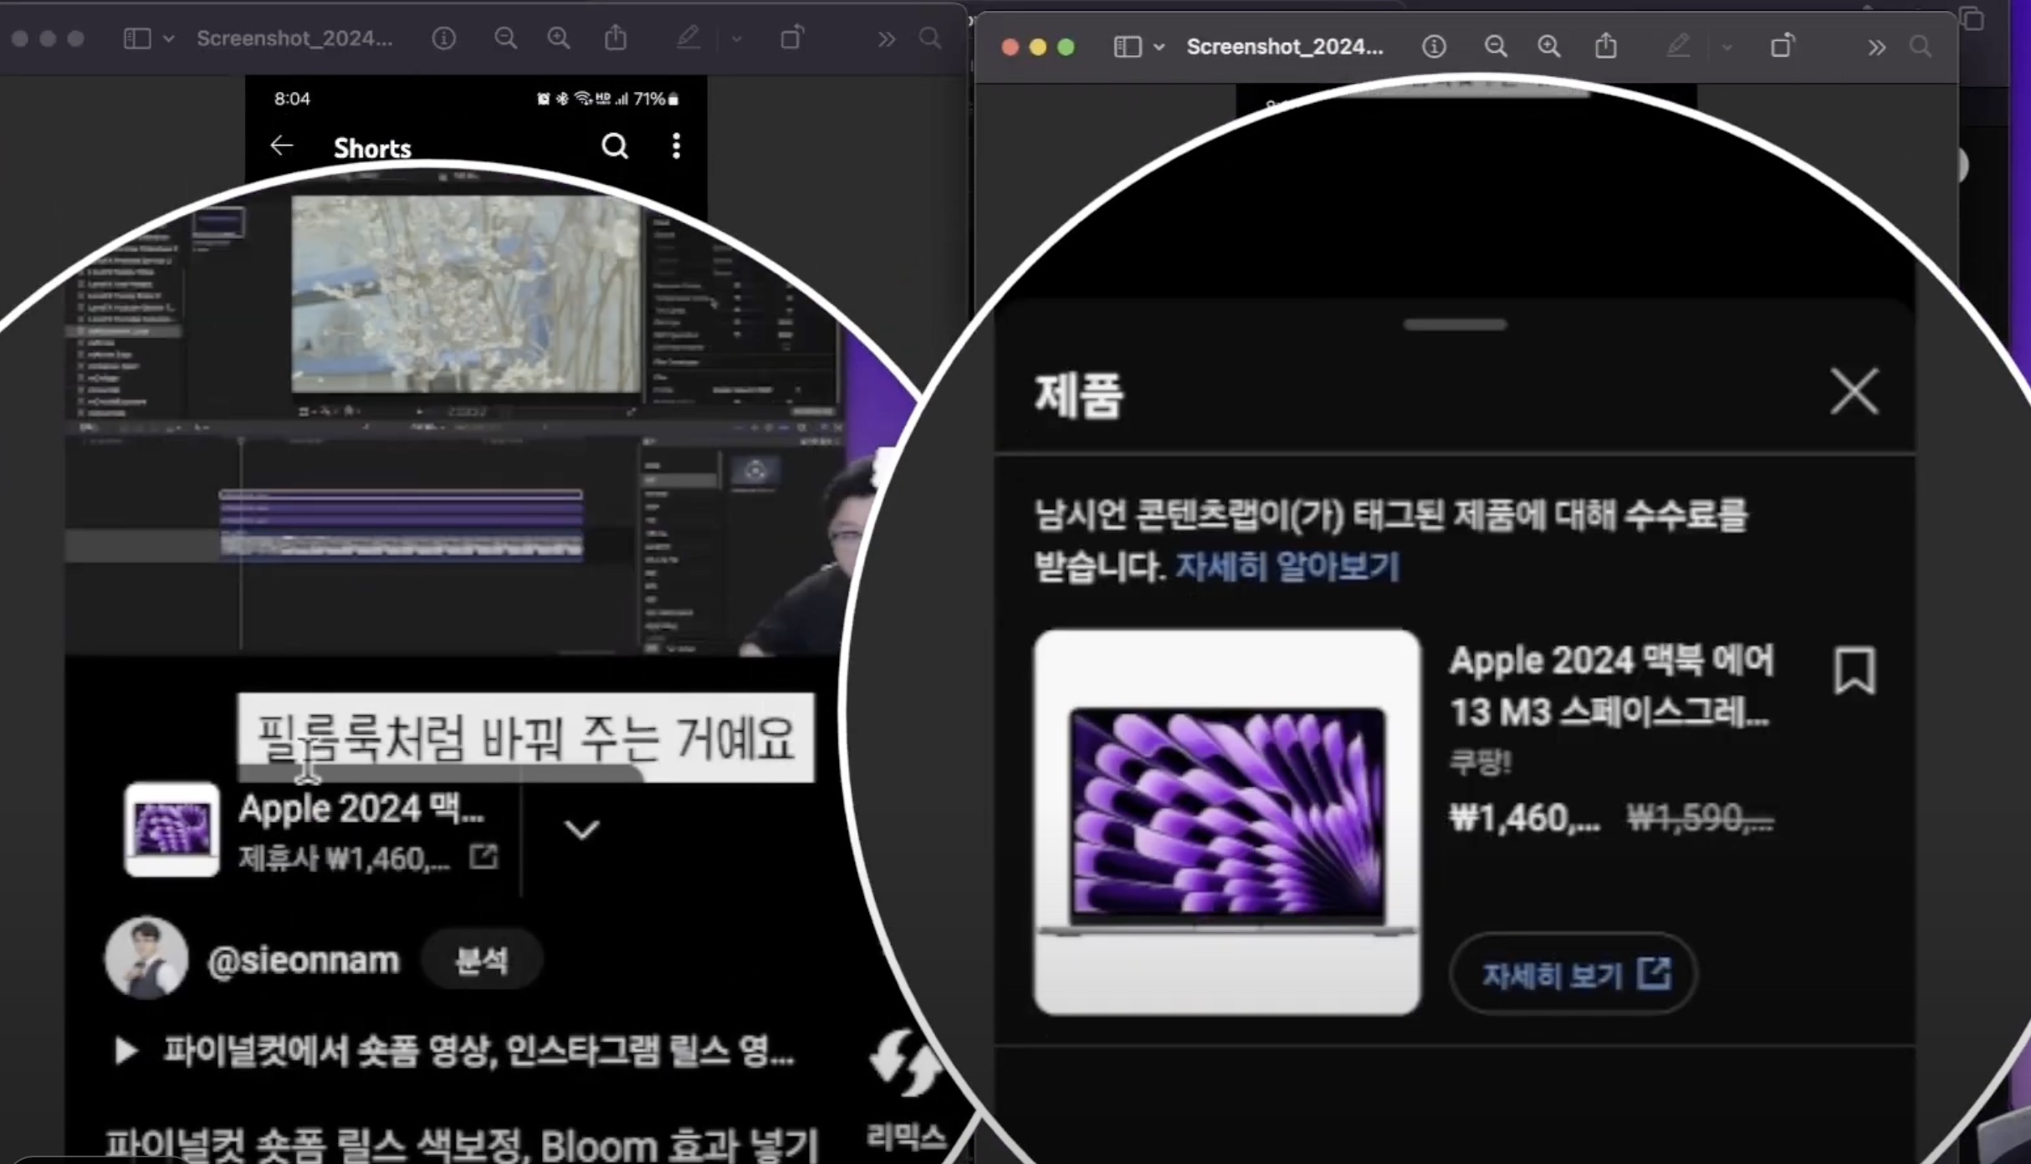The height and width of the screenshot is (1164, 2031).
Task: Open sidebar view dropdown in left Preview window
Action: [x=168, y=38]
